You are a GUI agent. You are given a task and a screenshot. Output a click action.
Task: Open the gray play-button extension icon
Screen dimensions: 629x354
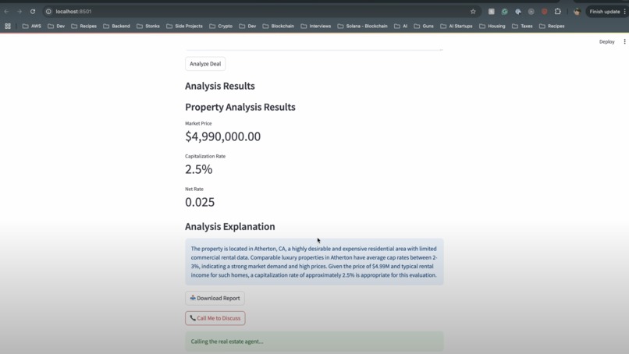coord(531,12)
